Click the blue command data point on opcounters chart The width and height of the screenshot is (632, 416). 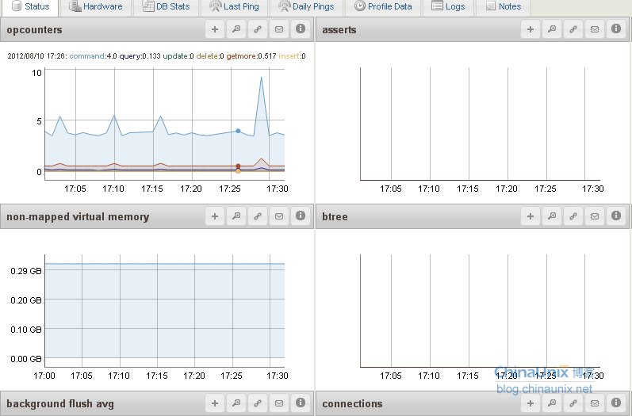[238, 131]
